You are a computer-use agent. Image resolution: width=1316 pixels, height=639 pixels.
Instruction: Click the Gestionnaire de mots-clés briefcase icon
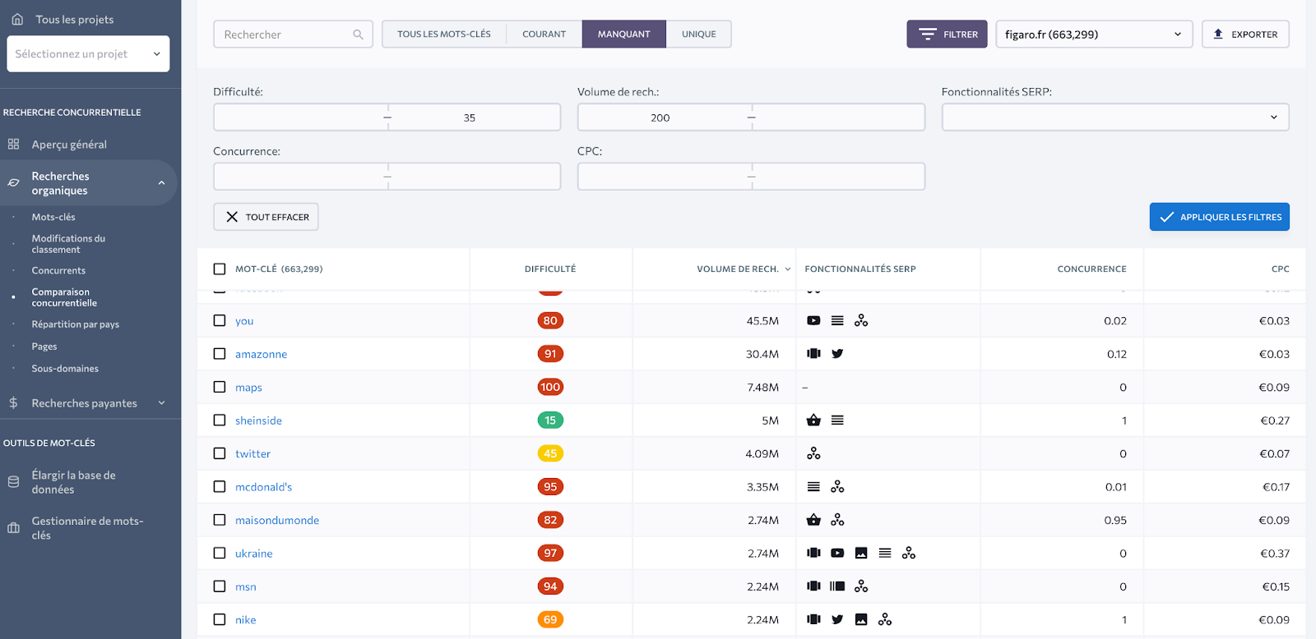click(14, 528)
